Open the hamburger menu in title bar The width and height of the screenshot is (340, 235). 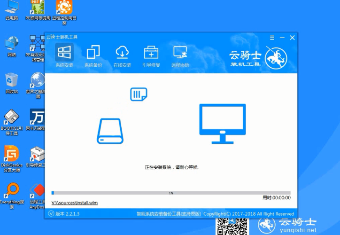[272, 38]
